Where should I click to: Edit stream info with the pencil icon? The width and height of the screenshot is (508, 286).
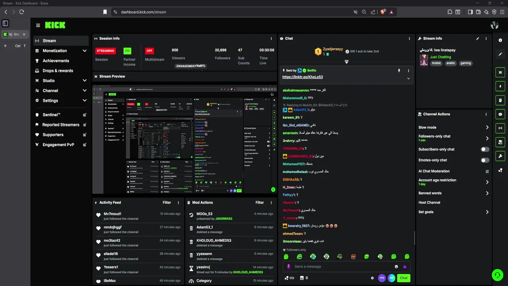[x=477, y=39]
